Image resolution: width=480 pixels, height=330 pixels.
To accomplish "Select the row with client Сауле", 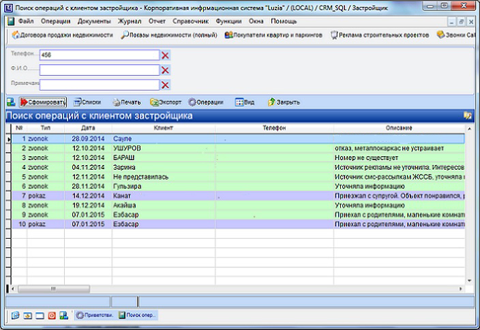I will pos(238,138).
